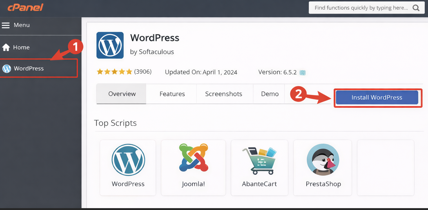Viewport: 428px width, 210px height.
Task: Click the 'by Softaculous' text
Action: coord(152,52)
